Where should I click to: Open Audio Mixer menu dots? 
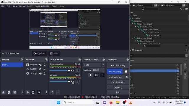point(58,92)
